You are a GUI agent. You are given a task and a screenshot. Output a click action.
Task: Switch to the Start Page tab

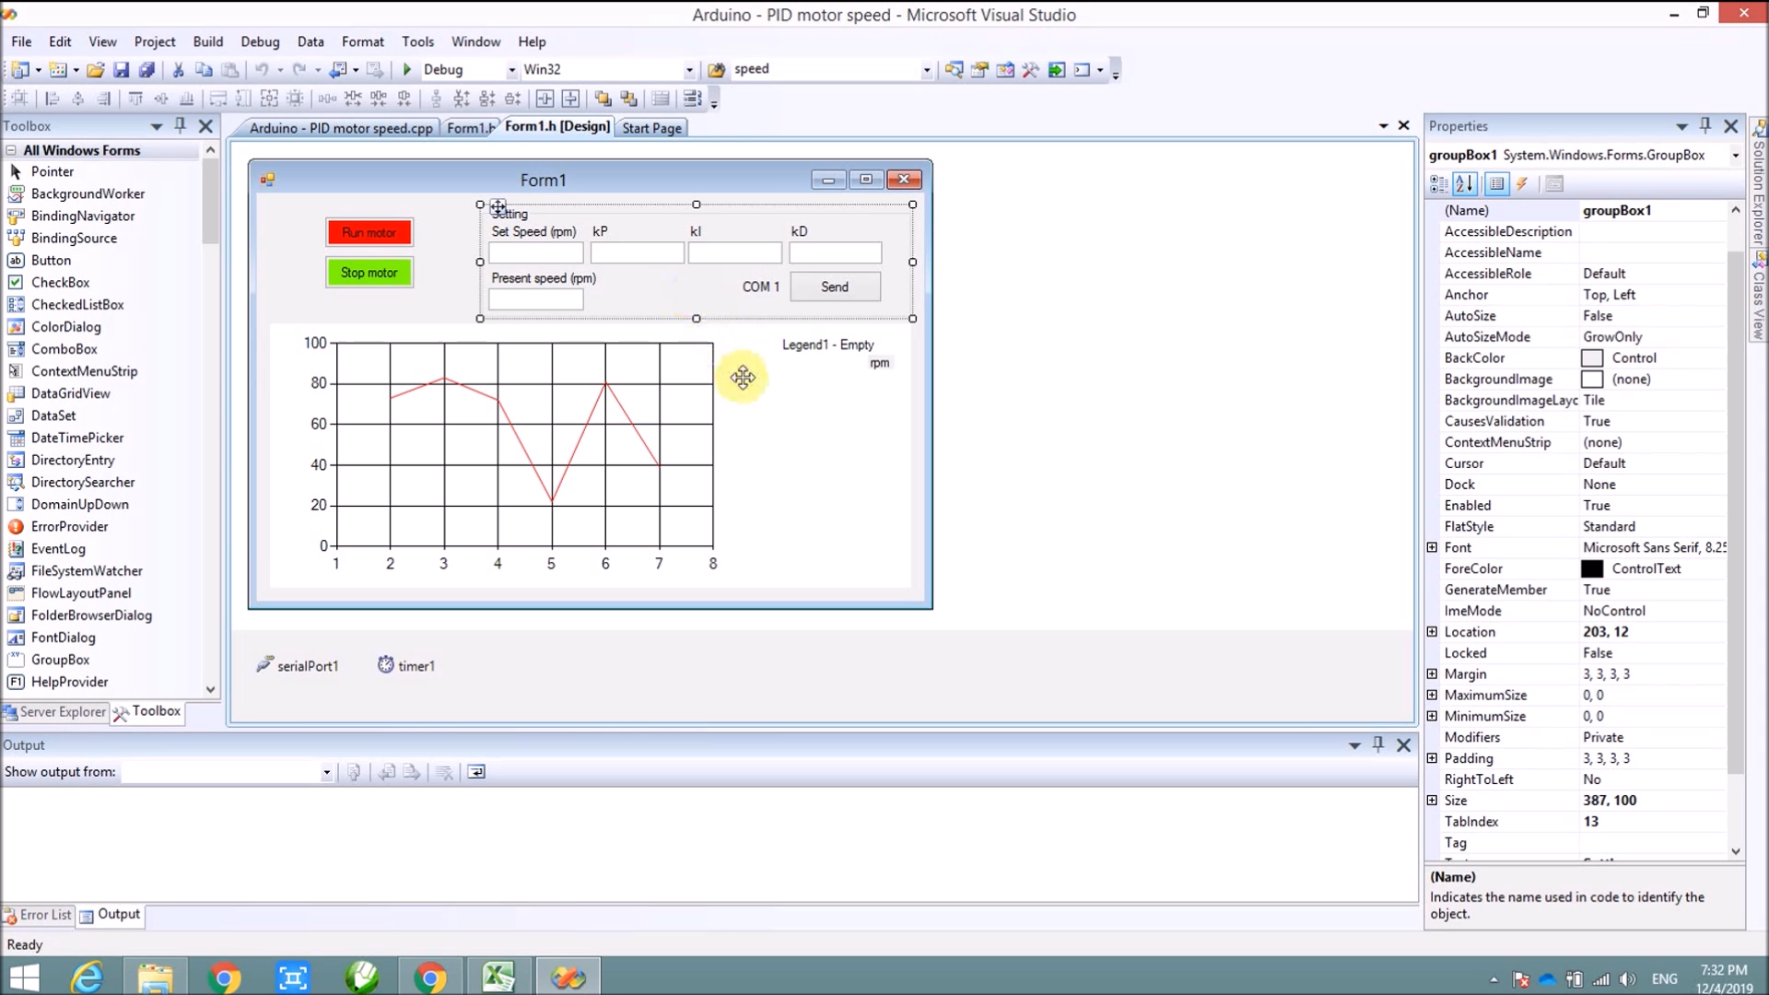(x=651, y=128)
